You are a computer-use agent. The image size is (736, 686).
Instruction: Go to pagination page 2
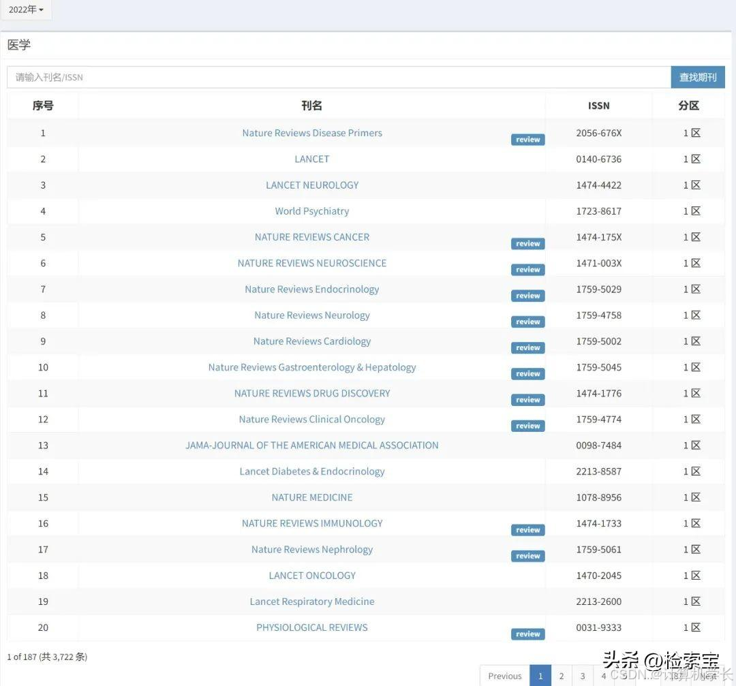tap(562, 676)
